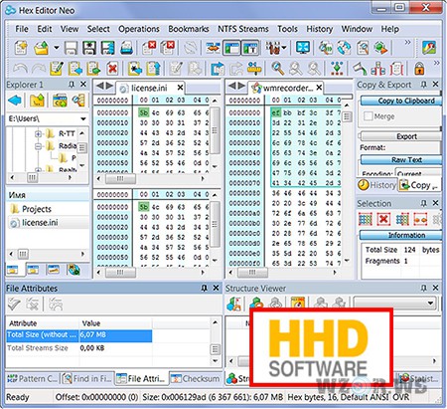Collapse the Radia folder node
This screenshot has height=409, width=447.
(x=38, y=146)
